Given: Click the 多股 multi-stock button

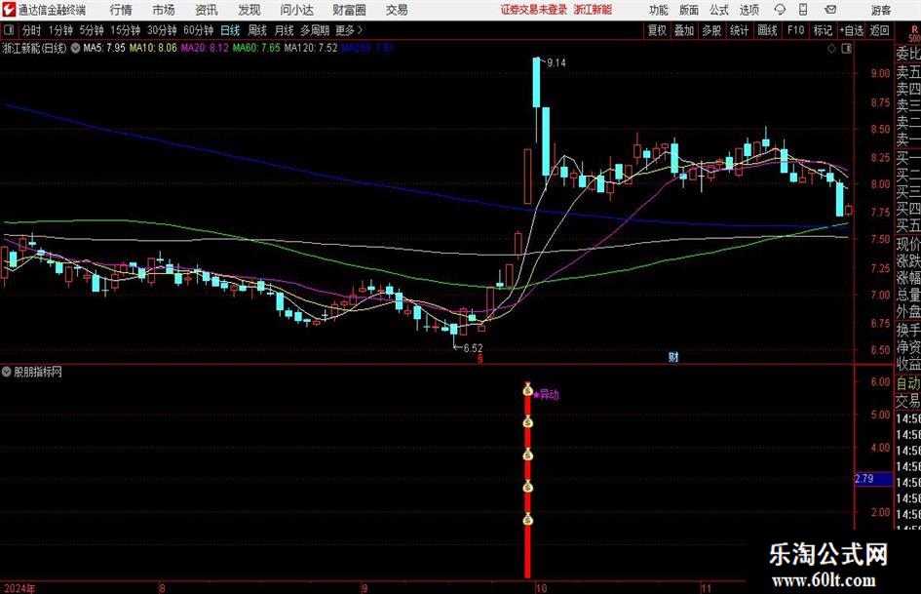Looking at the screenshot, I should coord(711,30).
